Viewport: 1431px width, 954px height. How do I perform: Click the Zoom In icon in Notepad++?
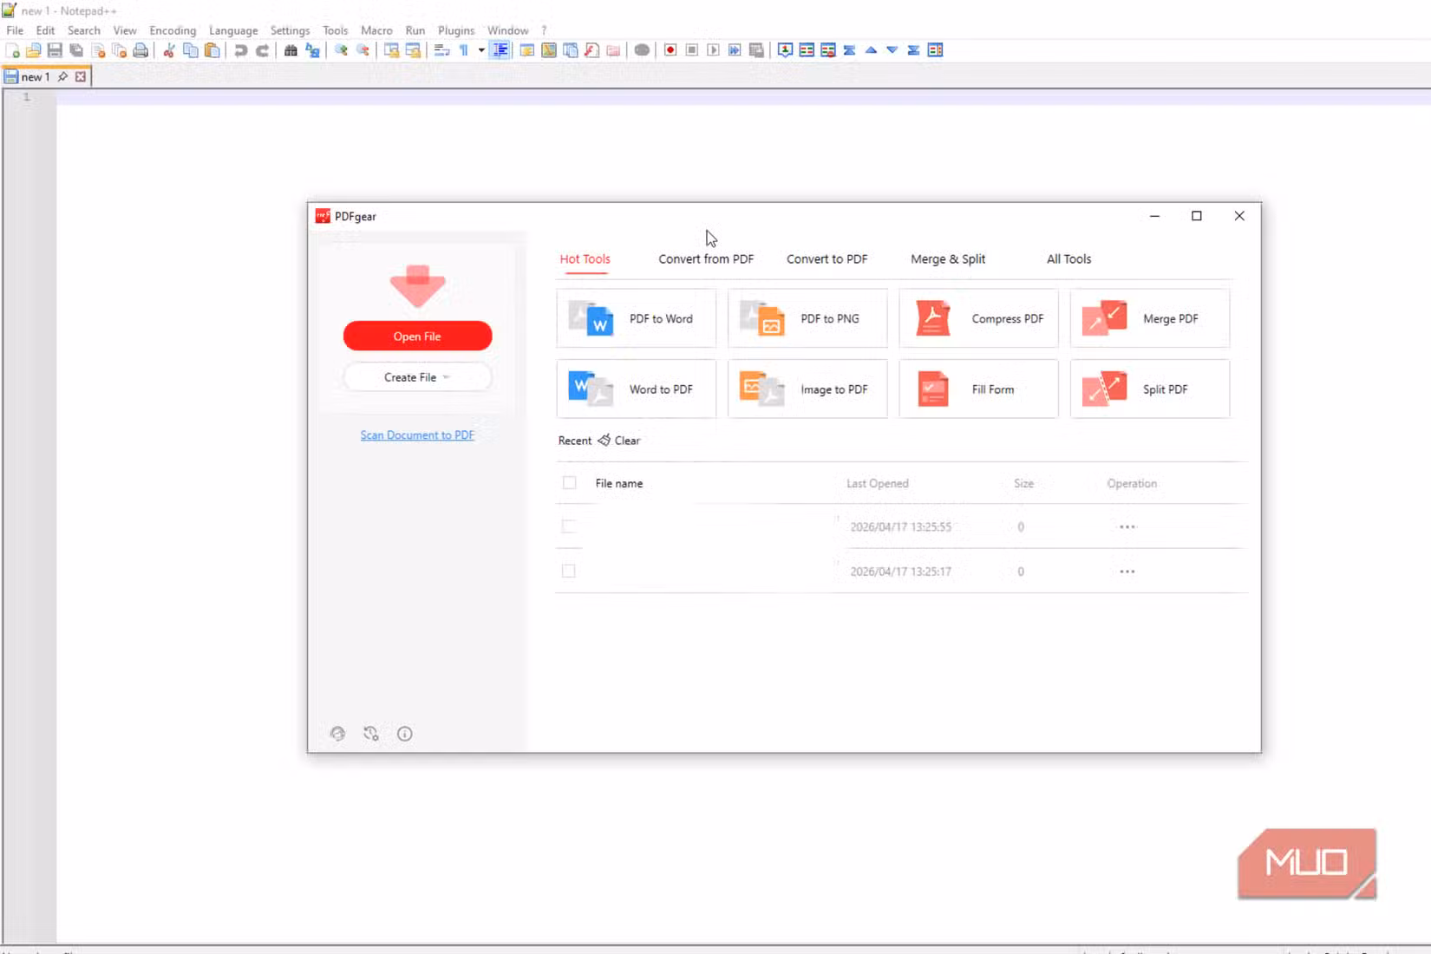point(341,50)
